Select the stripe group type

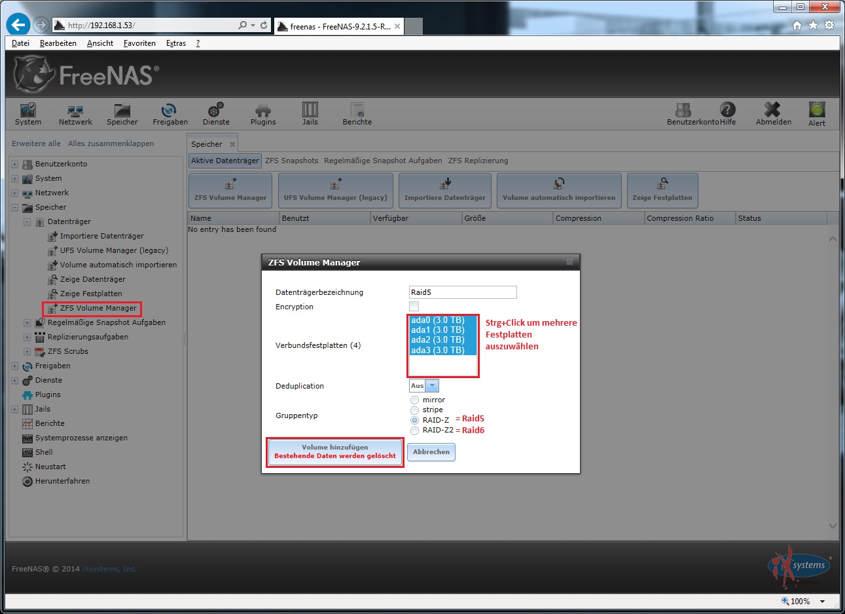pos(414,410)
